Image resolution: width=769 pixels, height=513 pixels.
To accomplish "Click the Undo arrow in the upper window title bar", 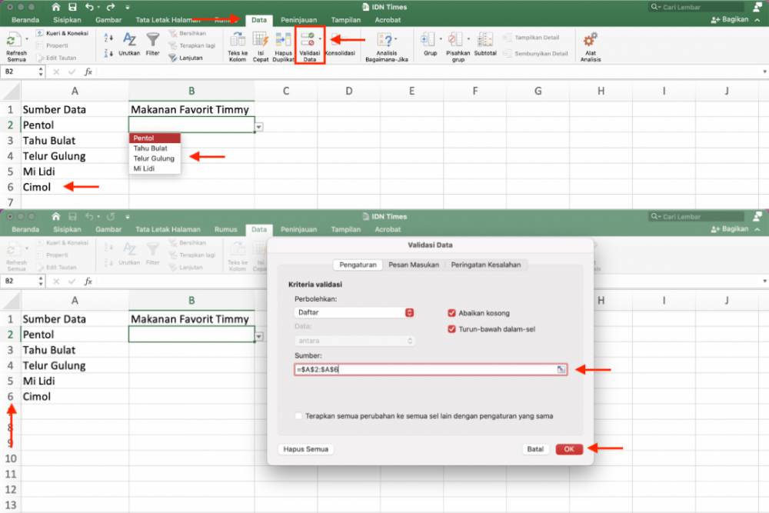I will (x=89, y=7).
